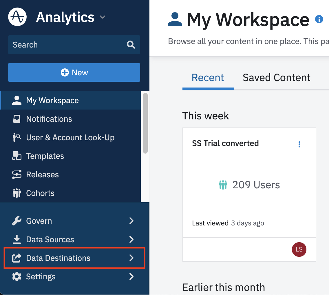Screen dimensions: 329x295
Task: Select the Recent tab
Action: (208, 78)
